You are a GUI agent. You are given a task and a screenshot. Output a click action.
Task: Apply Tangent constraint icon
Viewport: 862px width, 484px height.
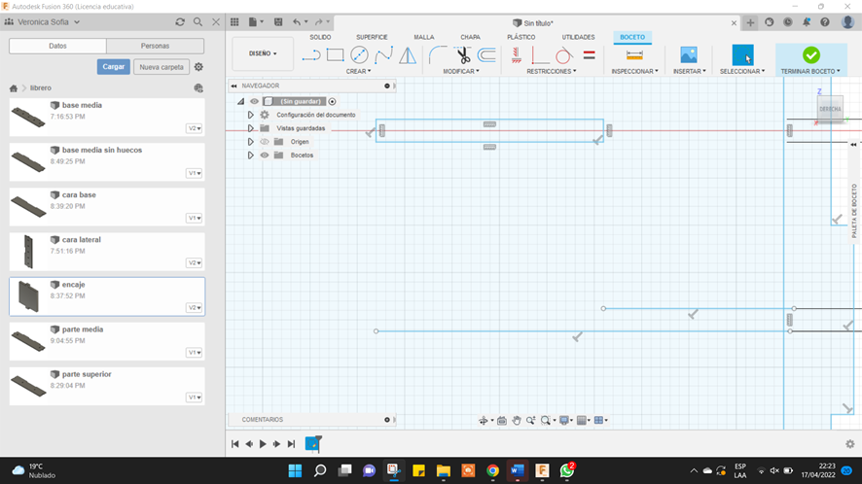[564, 55]
